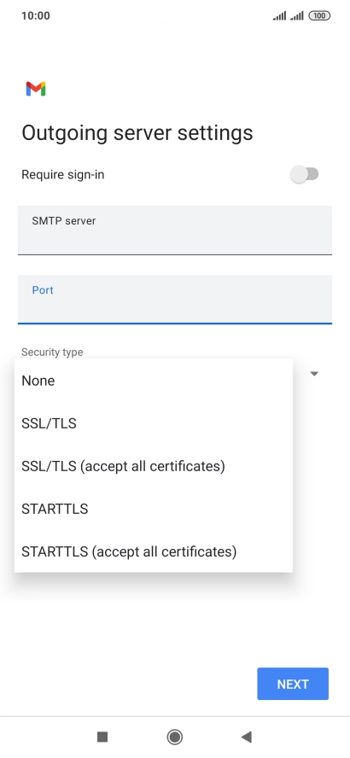The width and height of the screenshot is (350, 758).
Task: Tap the Android back navigation triangle
Action: pos(247,737)
